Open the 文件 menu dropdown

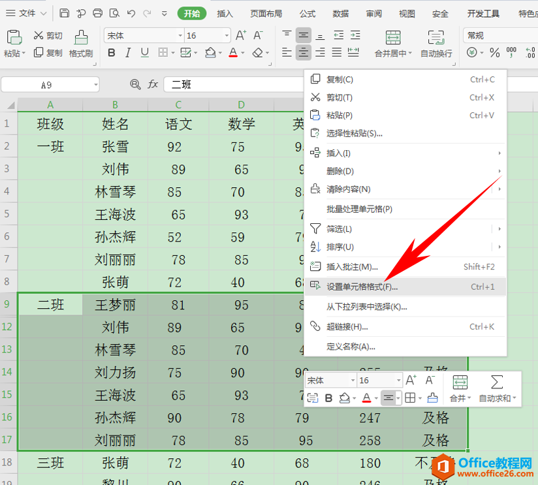[x=26, y=13]
